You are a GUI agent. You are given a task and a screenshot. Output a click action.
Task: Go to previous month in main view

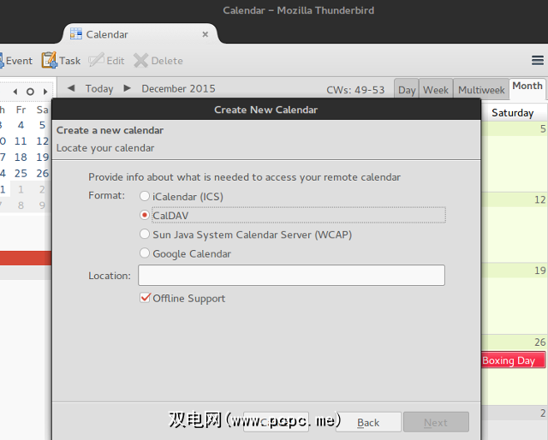71,88
